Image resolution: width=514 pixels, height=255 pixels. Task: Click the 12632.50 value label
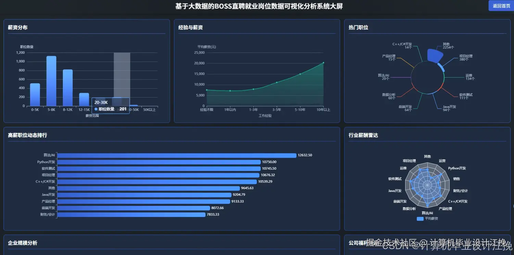tap(305, 155)
